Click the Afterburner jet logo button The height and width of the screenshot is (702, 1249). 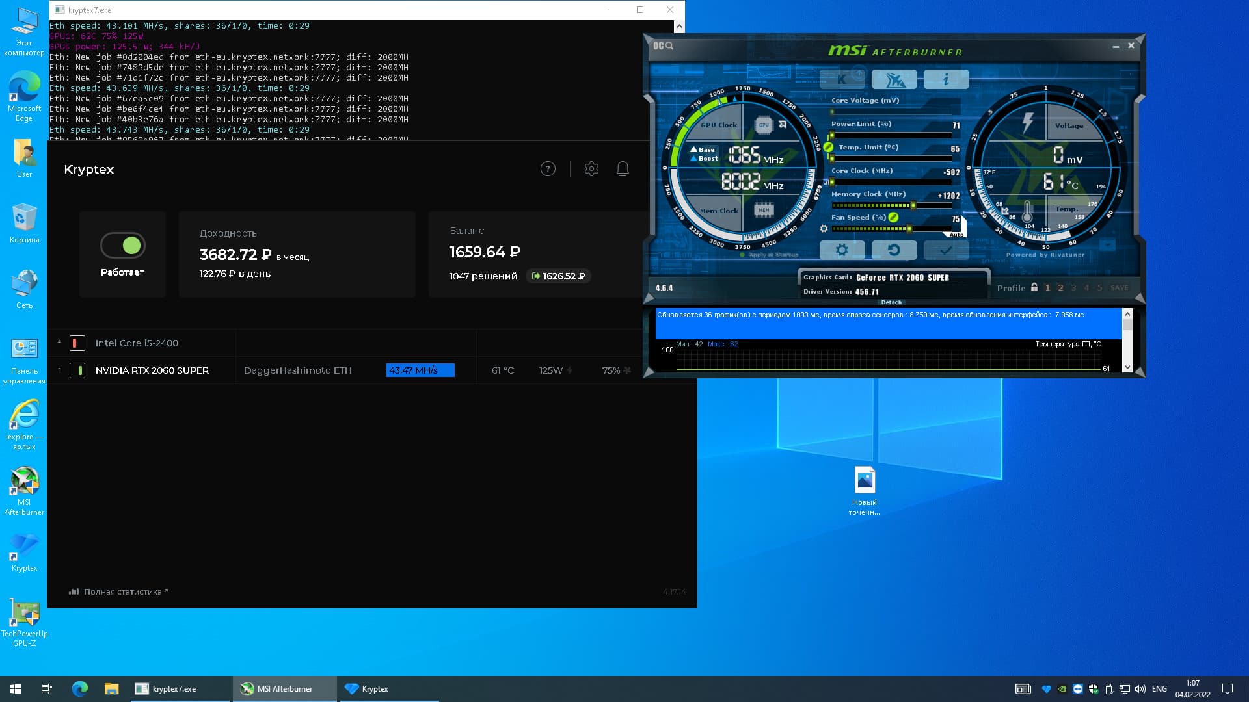(894, 79)
